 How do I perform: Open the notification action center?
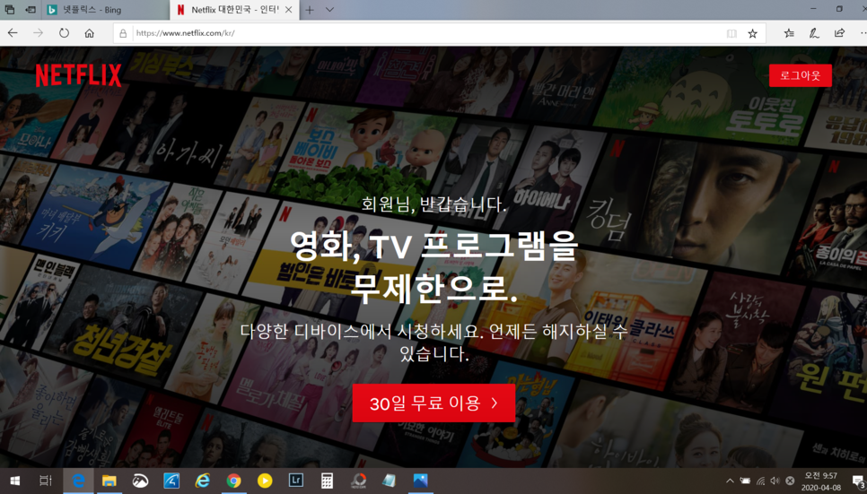click(858, 481)
